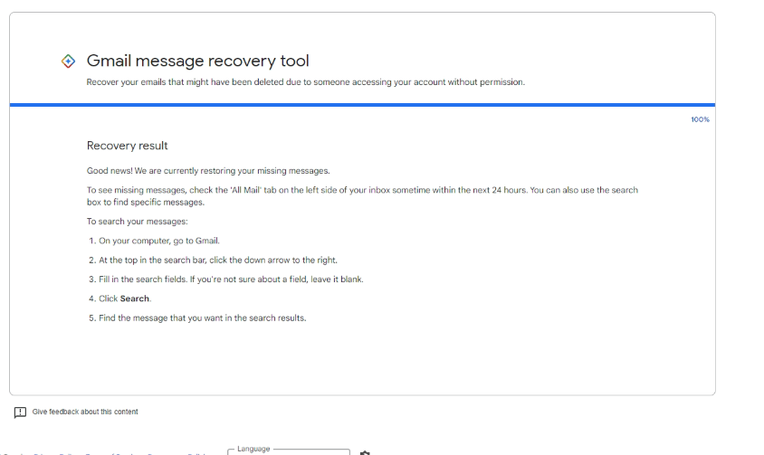Click the 'Gmail message recovery tool' heading
764x455 pixels.
pyautogui.click(x=197, y=62)
